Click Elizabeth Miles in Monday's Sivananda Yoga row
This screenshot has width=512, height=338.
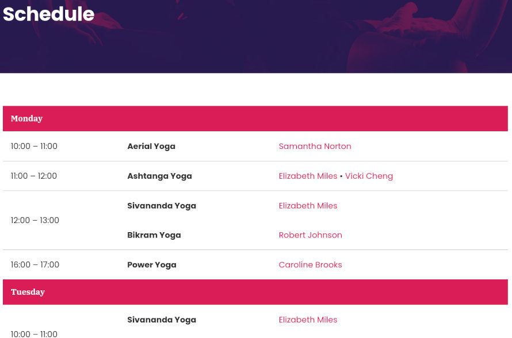click(x=308, y=206)
